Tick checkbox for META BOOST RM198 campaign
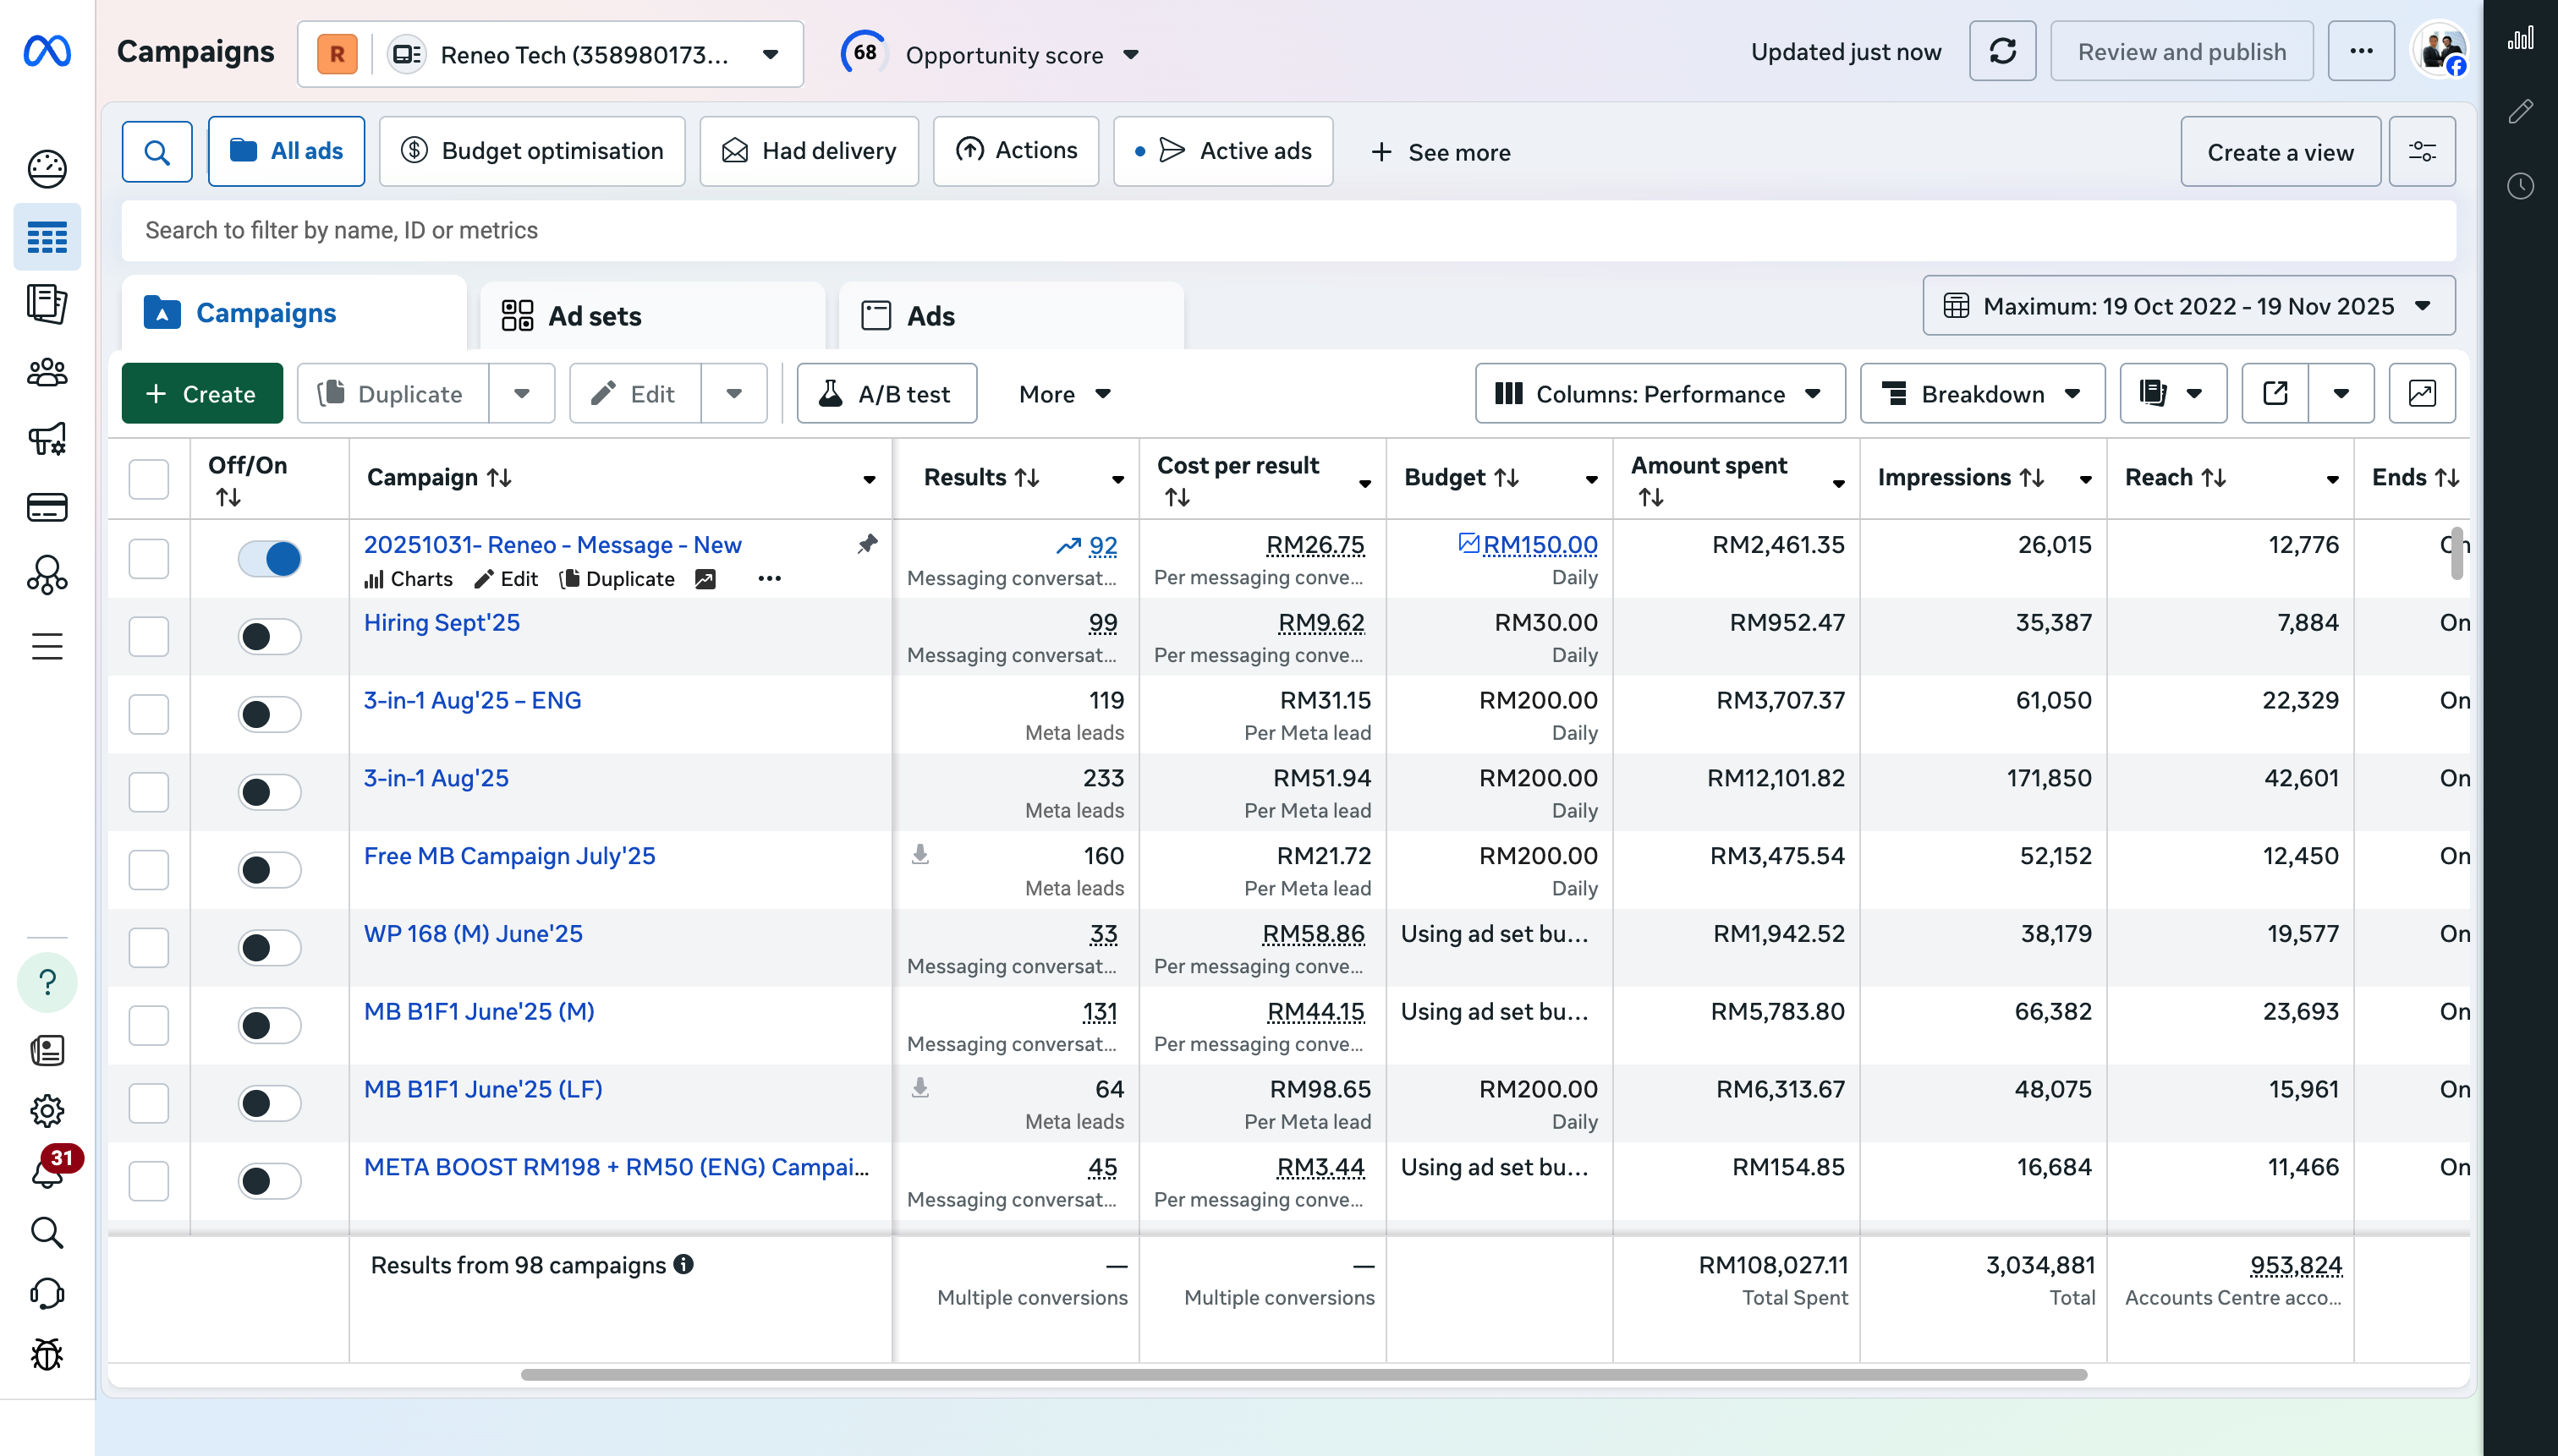 coord(149,1180)
